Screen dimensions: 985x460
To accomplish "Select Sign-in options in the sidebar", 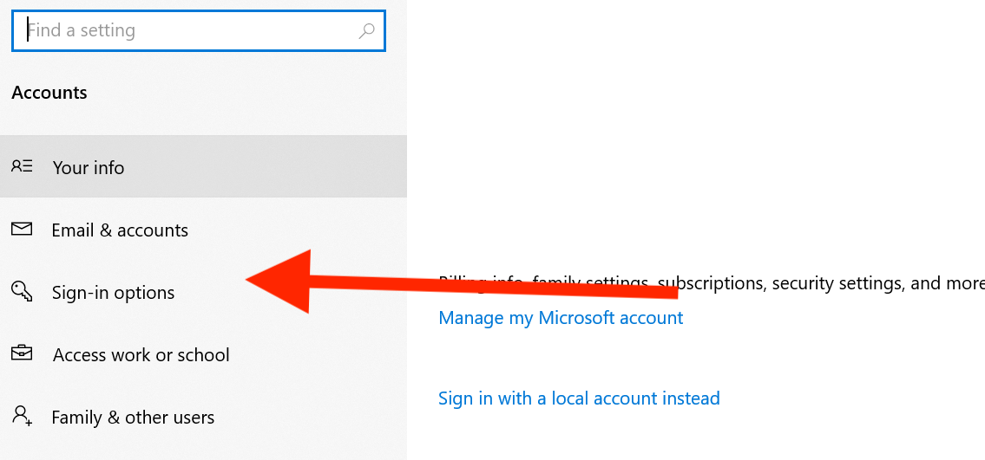I will pyautogui.click(x=113, y=293).
